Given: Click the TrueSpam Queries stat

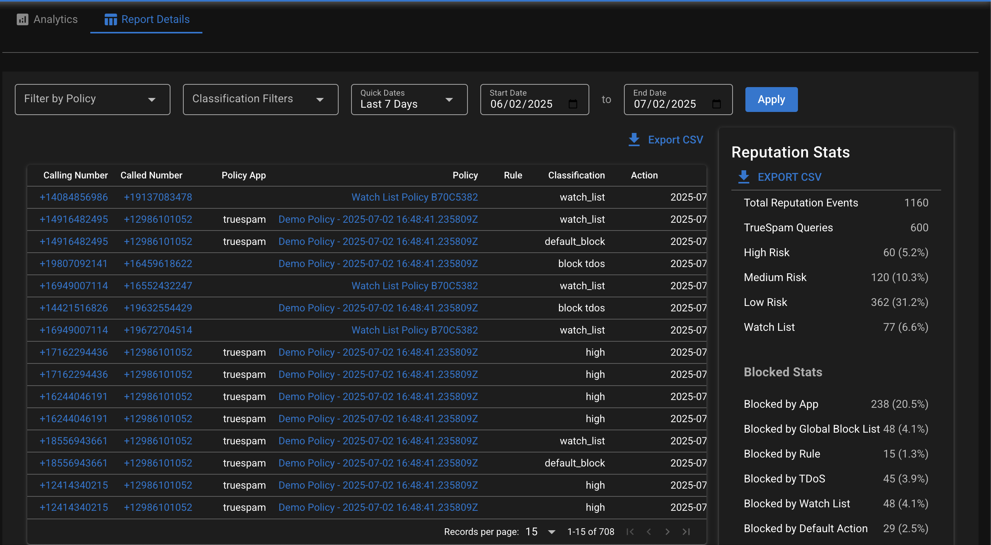Looking at the screenshot, I should click(836, 228).
